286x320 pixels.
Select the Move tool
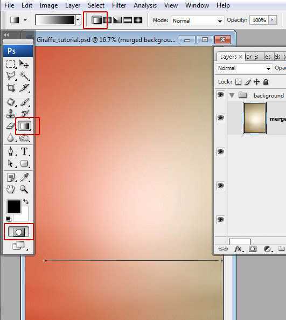(24, 64)
